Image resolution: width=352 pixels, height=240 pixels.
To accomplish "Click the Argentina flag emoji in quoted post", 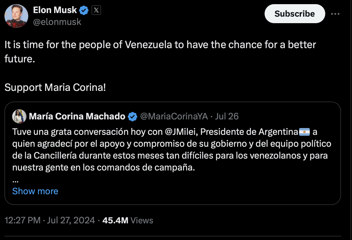I will tap(304, 132).
